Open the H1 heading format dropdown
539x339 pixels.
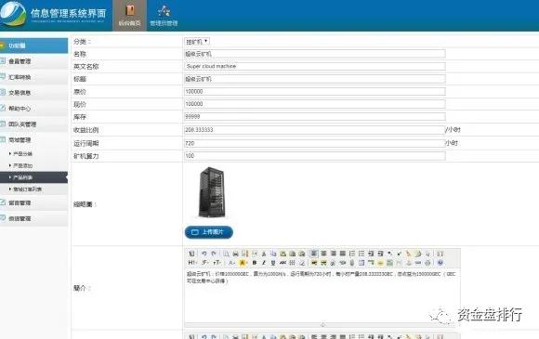(x=192, y=263)
